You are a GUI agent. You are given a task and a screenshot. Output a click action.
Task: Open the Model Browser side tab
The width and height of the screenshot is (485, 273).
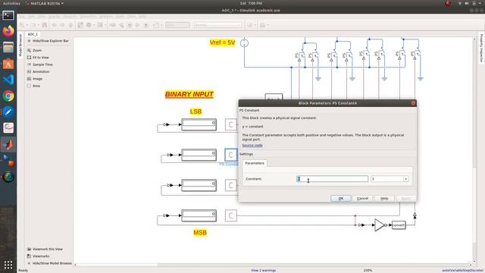pyautogui.click(x=20, y=45)
